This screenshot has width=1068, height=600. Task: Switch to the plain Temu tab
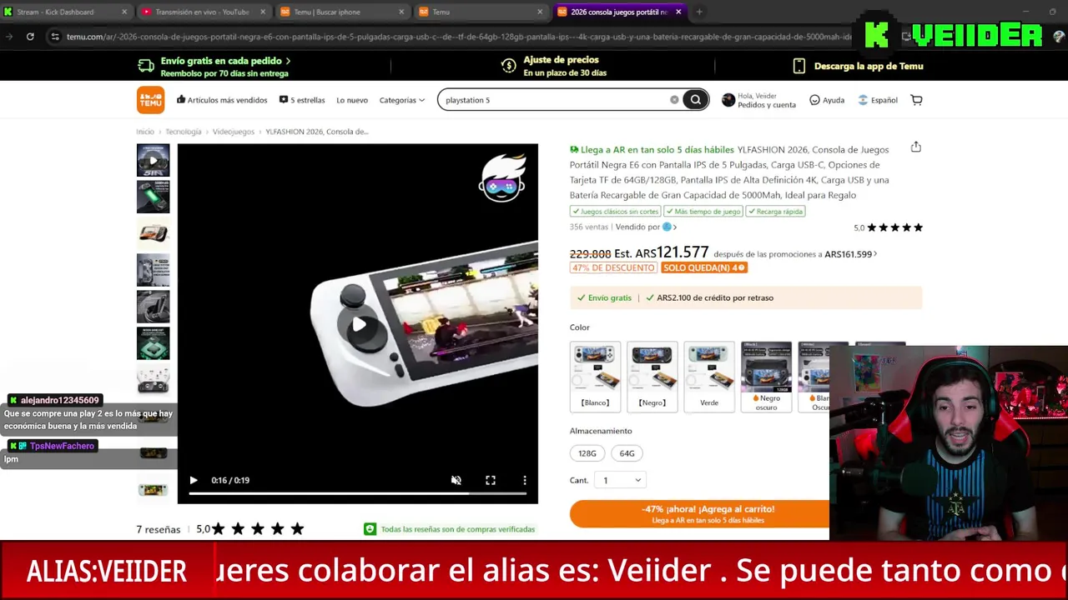click(480, 12)
